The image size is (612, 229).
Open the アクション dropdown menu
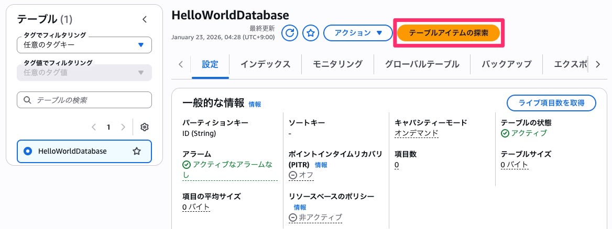click(358, 33)
